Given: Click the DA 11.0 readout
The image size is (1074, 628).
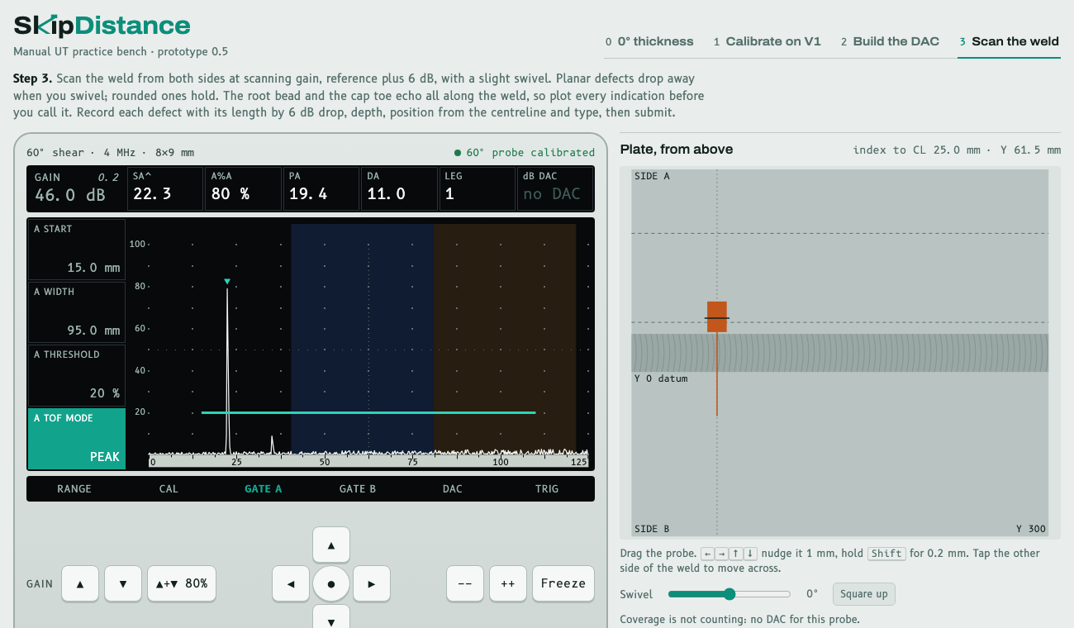Looking at the screenshot, I should [x=400, y=188].
